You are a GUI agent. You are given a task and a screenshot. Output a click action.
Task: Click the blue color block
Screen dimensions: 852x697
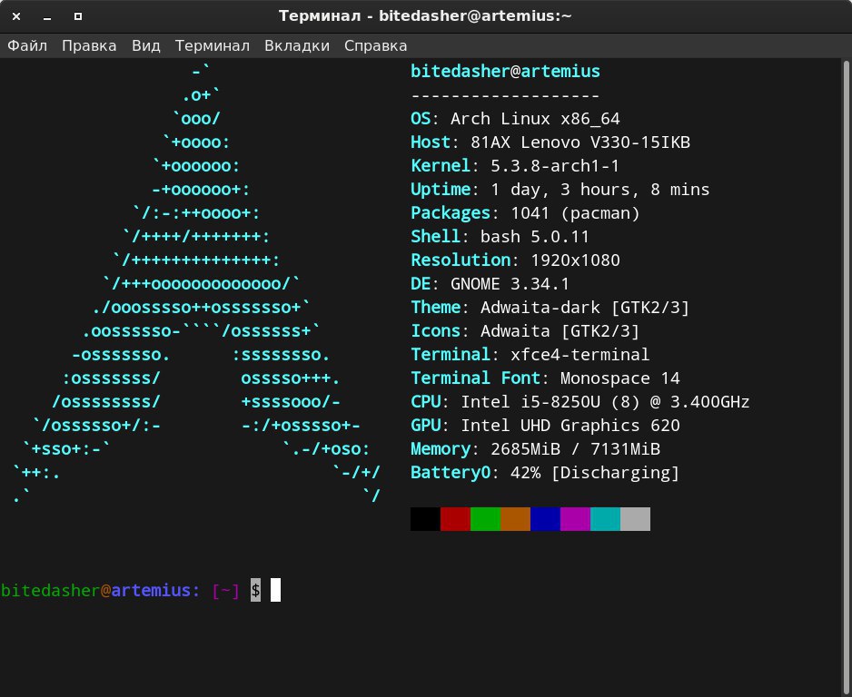(545, 519)
